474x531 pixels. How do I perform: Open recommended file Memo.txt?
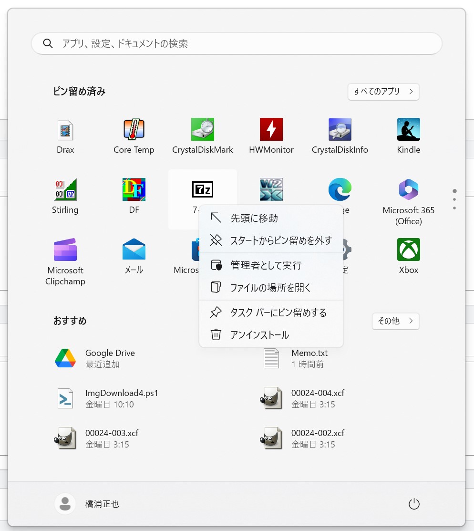coord(295,358)
